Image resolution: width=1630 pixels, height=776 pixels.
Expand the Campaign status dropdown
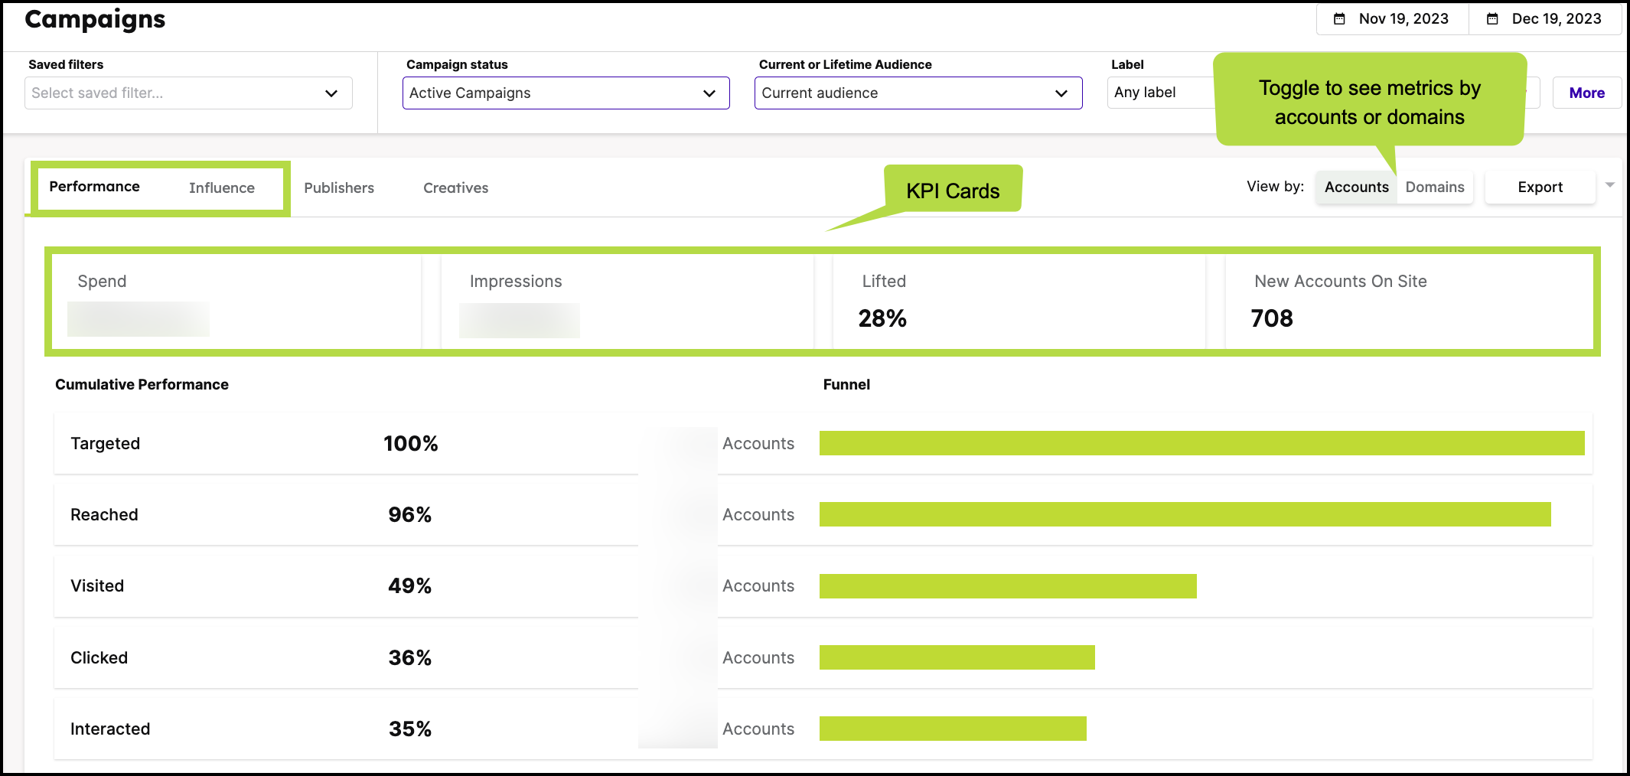point(566,93)
